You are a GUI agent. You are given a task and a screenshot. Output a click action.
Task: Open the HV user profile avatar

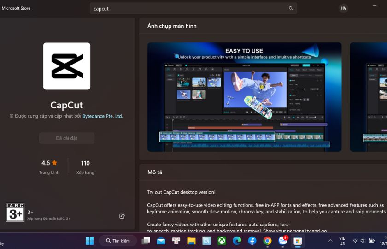[343, 8]
